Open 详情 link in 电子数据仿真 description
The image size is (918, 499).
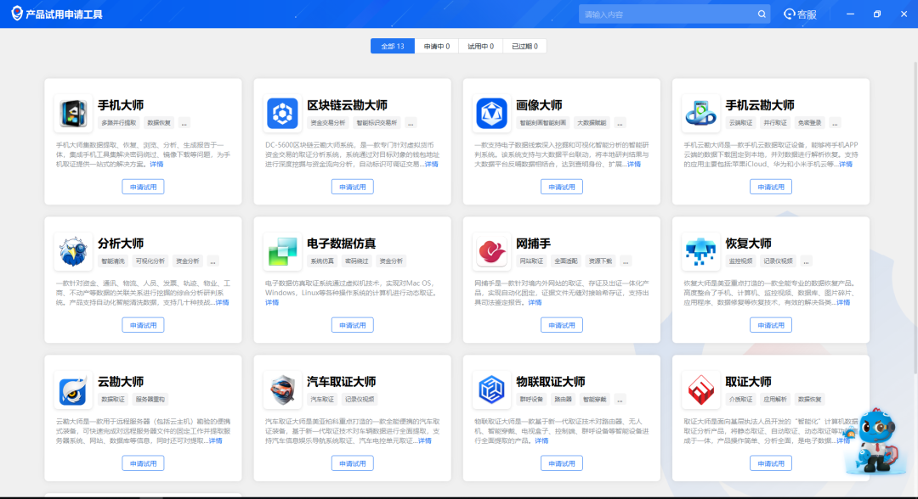tap(272, 303)
